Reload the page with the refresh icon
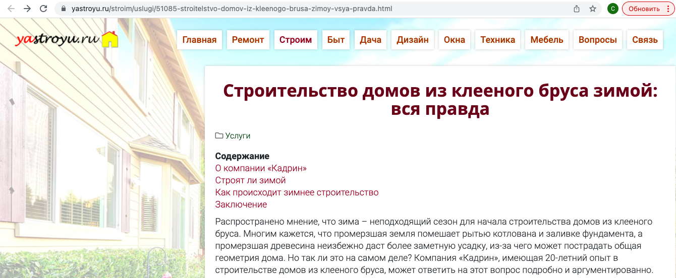Viewport: 676px width, 278px height. click(x=43, y=9)
